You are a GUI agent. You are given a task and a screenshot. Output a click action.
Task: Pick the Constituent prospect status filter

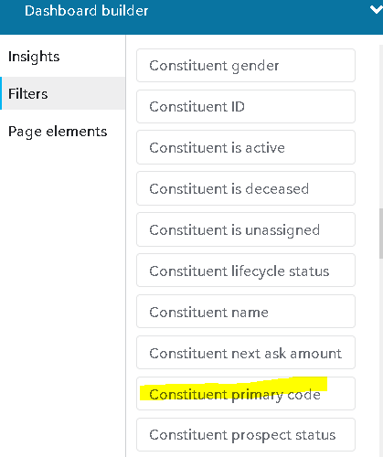(x=246, y=435)
